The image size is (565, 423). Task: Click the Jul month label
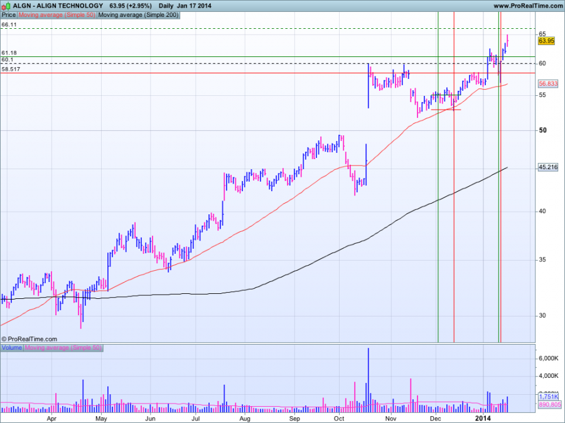(x=196, y=419)
